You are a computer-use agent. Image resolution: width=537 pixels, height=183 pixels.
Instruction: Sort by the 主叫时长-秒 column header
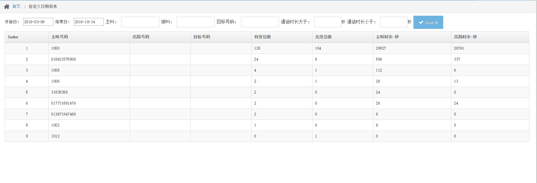tap(387, 37)
